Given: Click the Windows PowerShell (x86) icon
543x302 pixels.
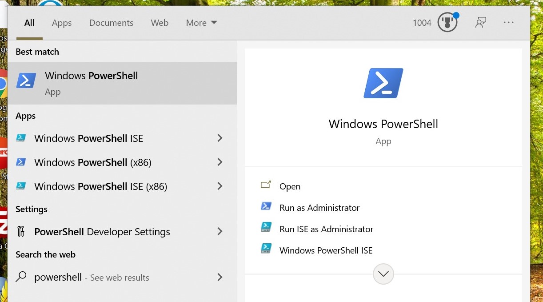Looking at the screenshot, I should 21,162.
